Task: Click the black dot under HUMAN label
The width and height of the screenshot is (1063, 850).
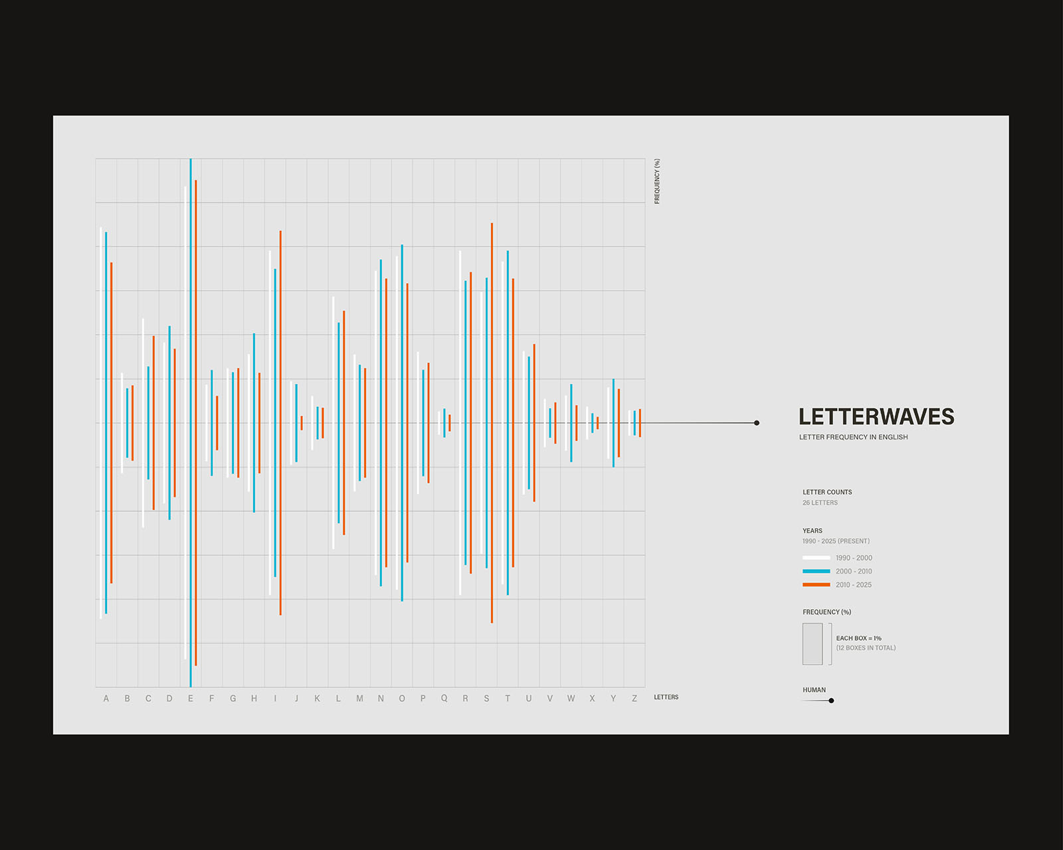Action: pyautogui.click(x=831, y=701)
